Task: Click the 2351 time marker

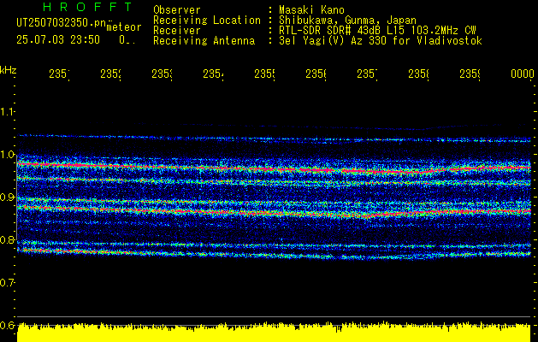Action: click(x=59, y=74)
